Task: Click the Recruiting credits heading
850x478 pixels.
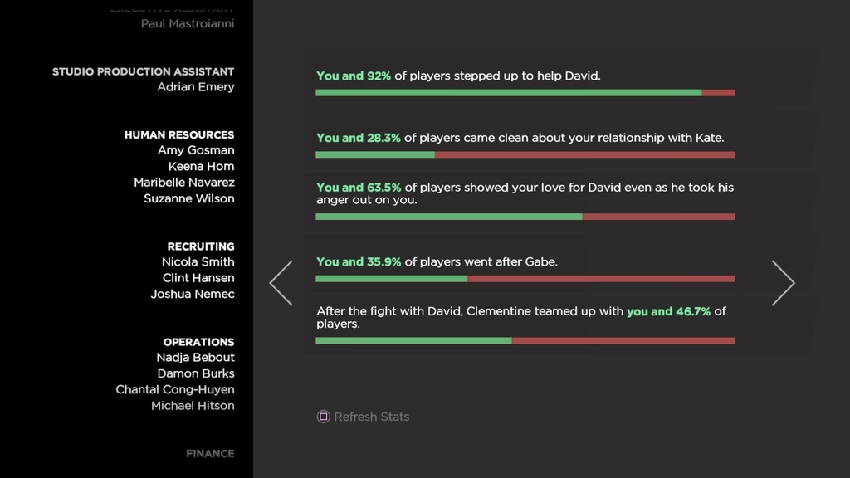Action: pos(201,246)
